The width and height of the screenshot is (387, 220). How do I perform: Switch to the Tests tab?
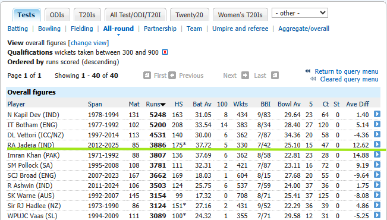[26, 15]
